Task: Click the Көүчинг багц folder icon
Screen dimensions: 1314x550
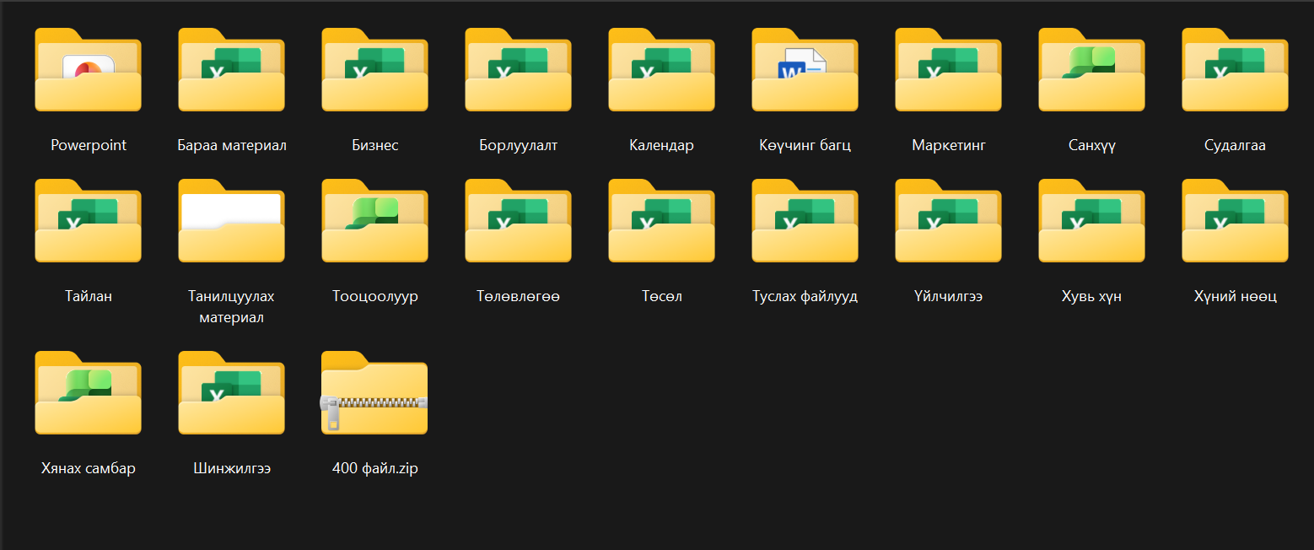Action: 805,71
